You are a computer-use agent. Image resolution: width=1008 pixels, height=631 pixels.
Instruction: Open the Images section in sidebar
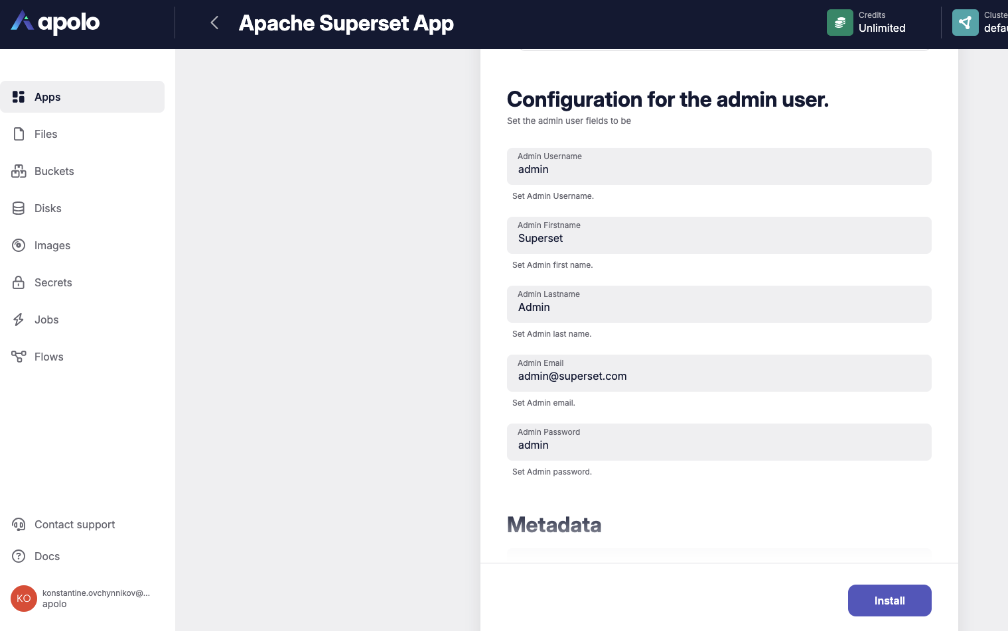52,245
